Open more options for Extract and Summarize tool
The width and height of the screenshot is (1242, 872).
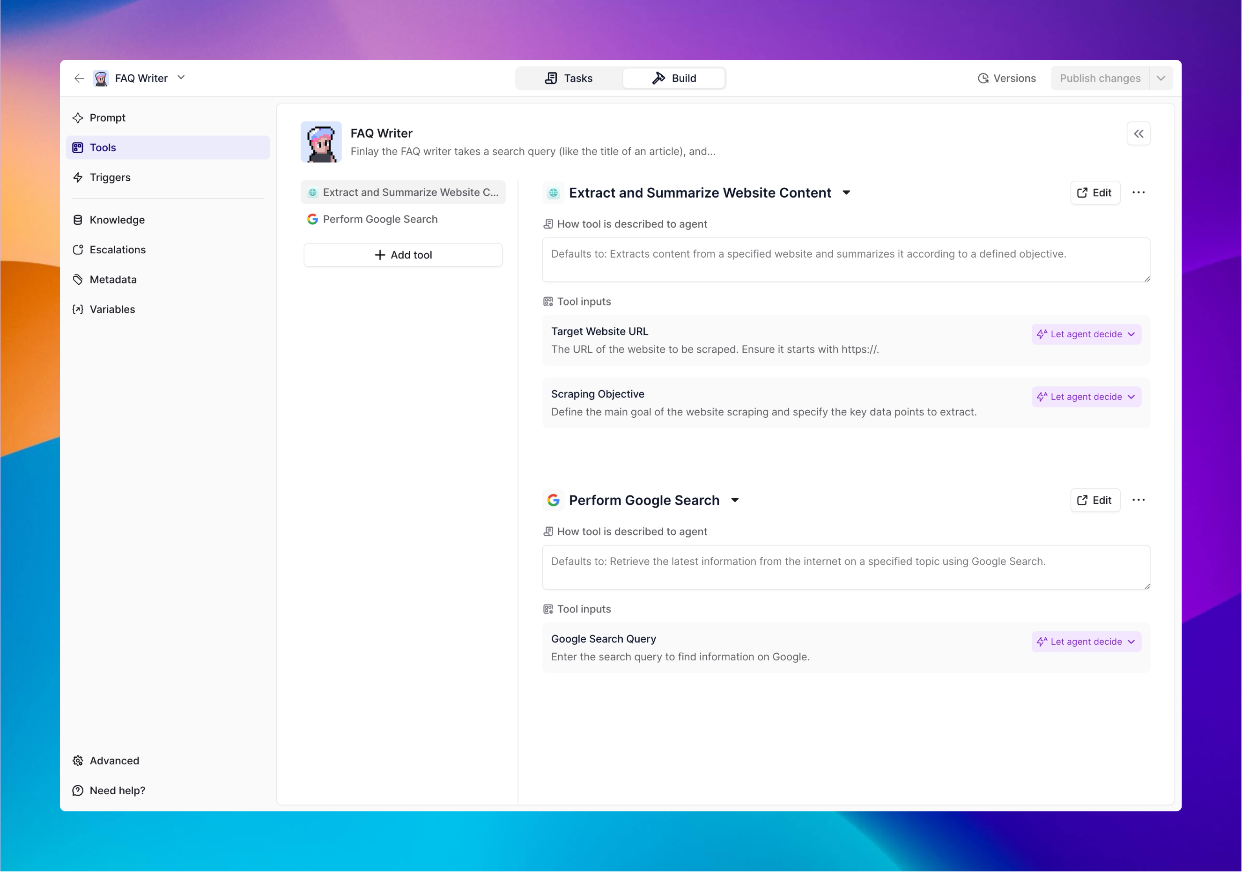1138,193
